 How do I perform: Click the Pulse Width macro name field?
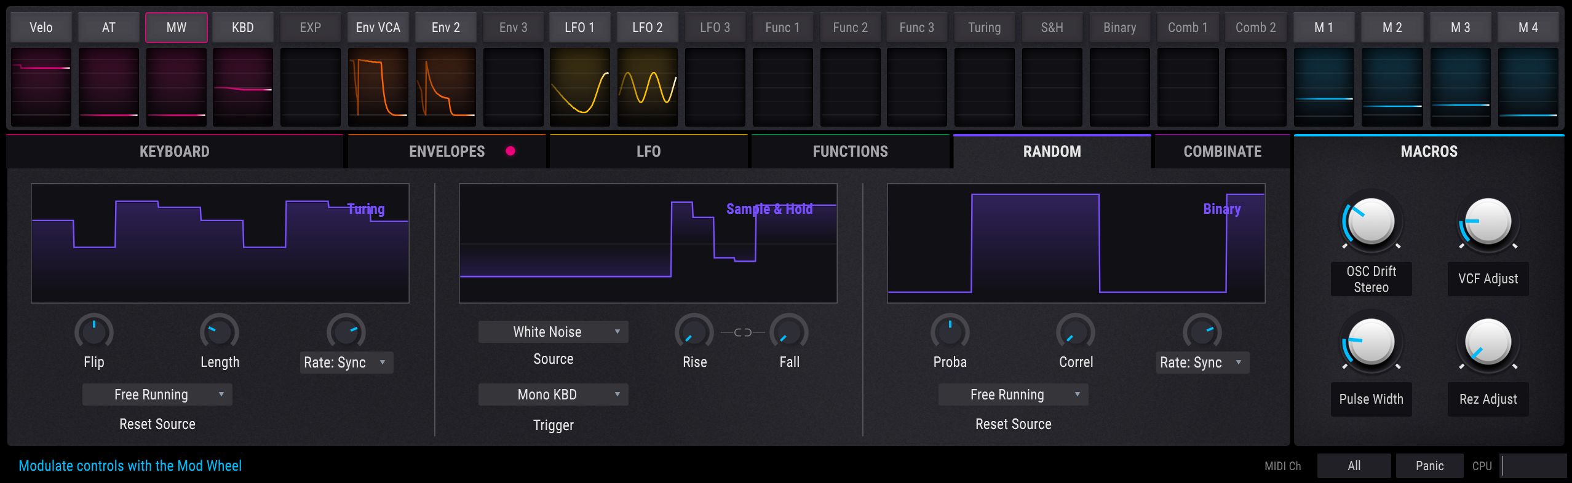pyautogui.click(x=1372, y=399)
